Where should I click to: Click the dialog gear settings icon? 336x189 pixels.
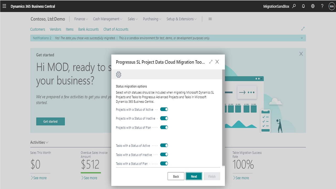119,75
